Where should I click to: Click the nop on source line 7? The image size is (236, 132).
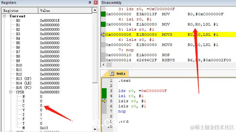click(x=122, y=112)
